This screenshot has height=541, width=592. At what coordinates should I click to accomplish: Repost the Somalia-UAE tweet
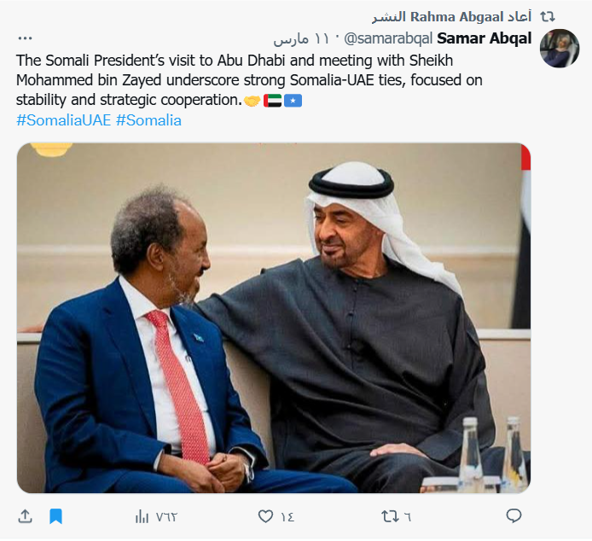point(389,516)
